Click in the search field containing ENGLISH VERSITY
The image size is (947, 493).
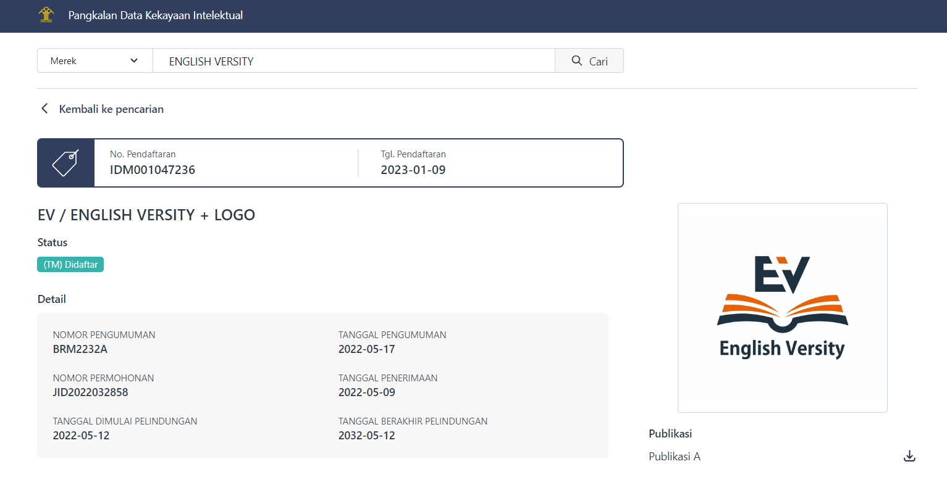353,61
